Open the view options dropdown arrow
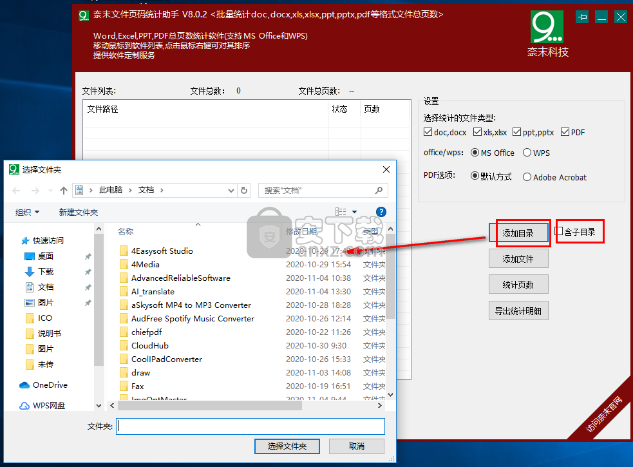This screenshot has width=633, height=467. point(354,212)
